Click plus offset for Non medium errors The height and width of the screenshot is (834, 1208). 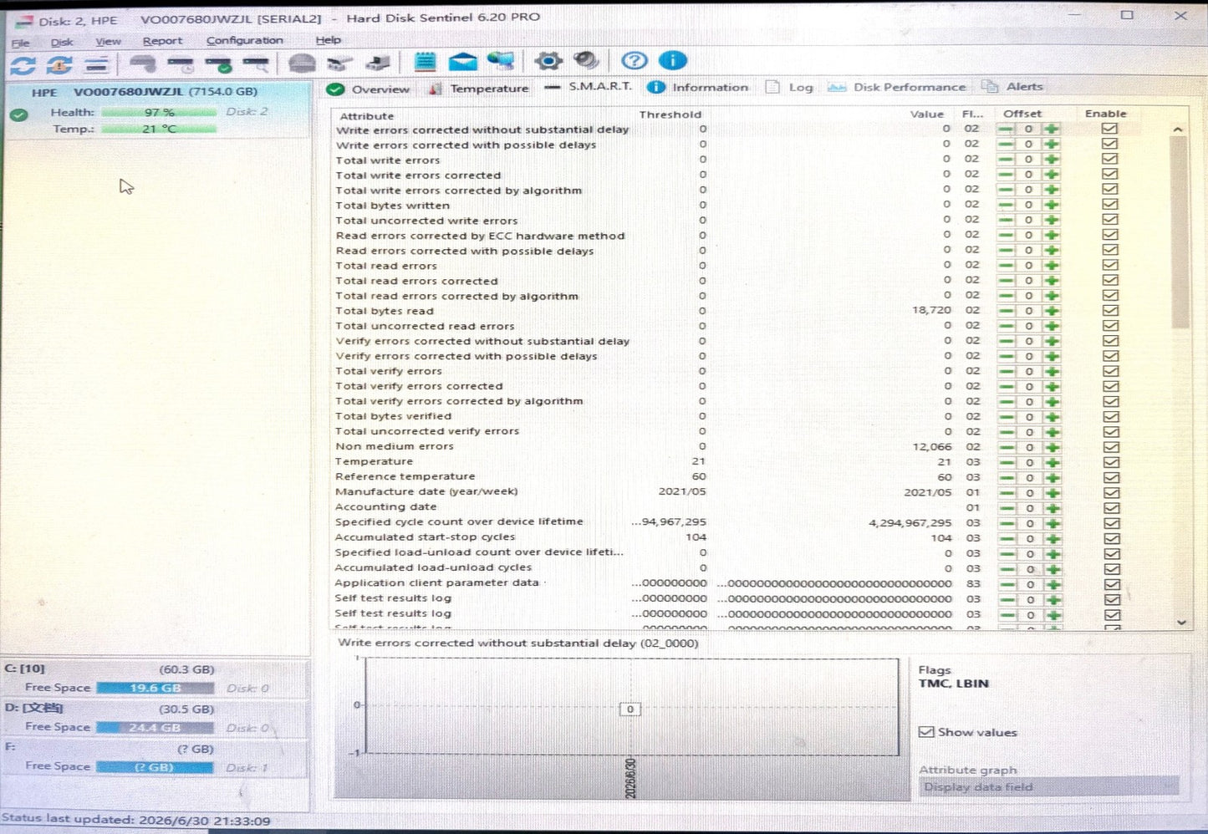pos(1053,447)
